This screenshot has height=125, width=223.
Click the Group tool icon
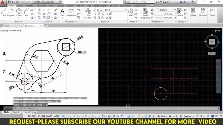point(180,12)
